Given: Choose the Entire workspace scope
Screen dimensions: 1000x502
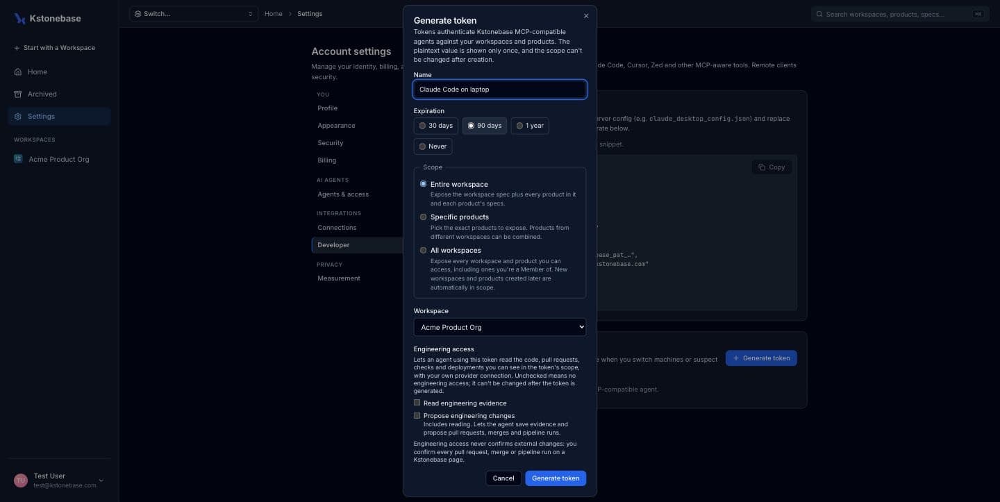Looking at the screenshot, I should [x=423, y=184].
